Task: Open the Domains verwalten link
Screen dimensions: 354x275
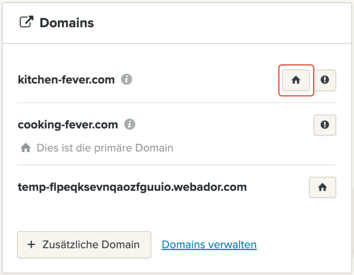Action: 209,245
